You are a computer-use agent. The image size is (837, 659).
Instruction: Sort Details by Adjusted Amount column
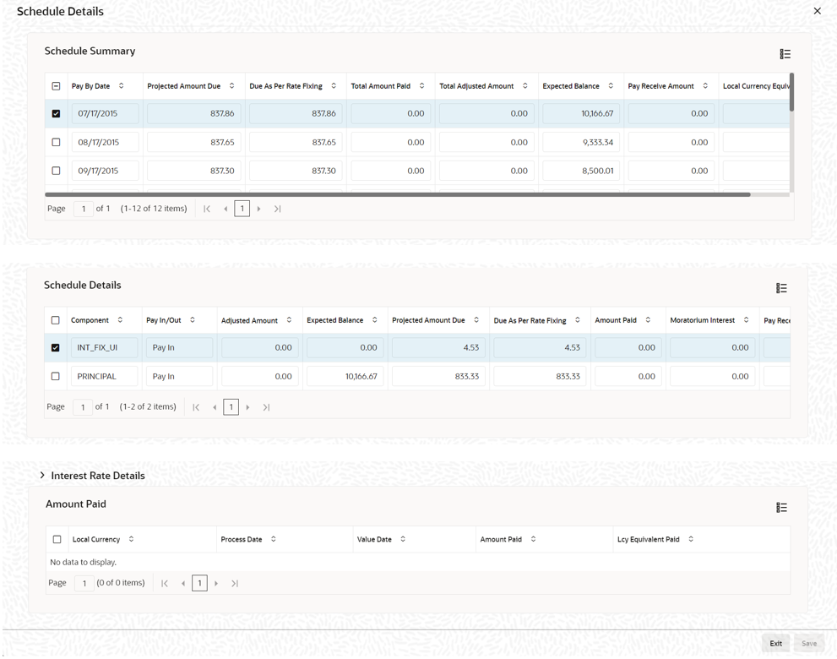tap(289, 320)
